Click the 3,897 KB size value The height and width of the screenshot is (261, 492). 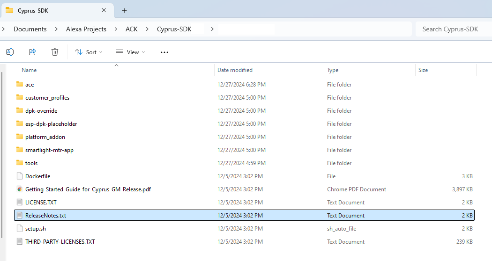pyautogui.click(x=462, y=189)
